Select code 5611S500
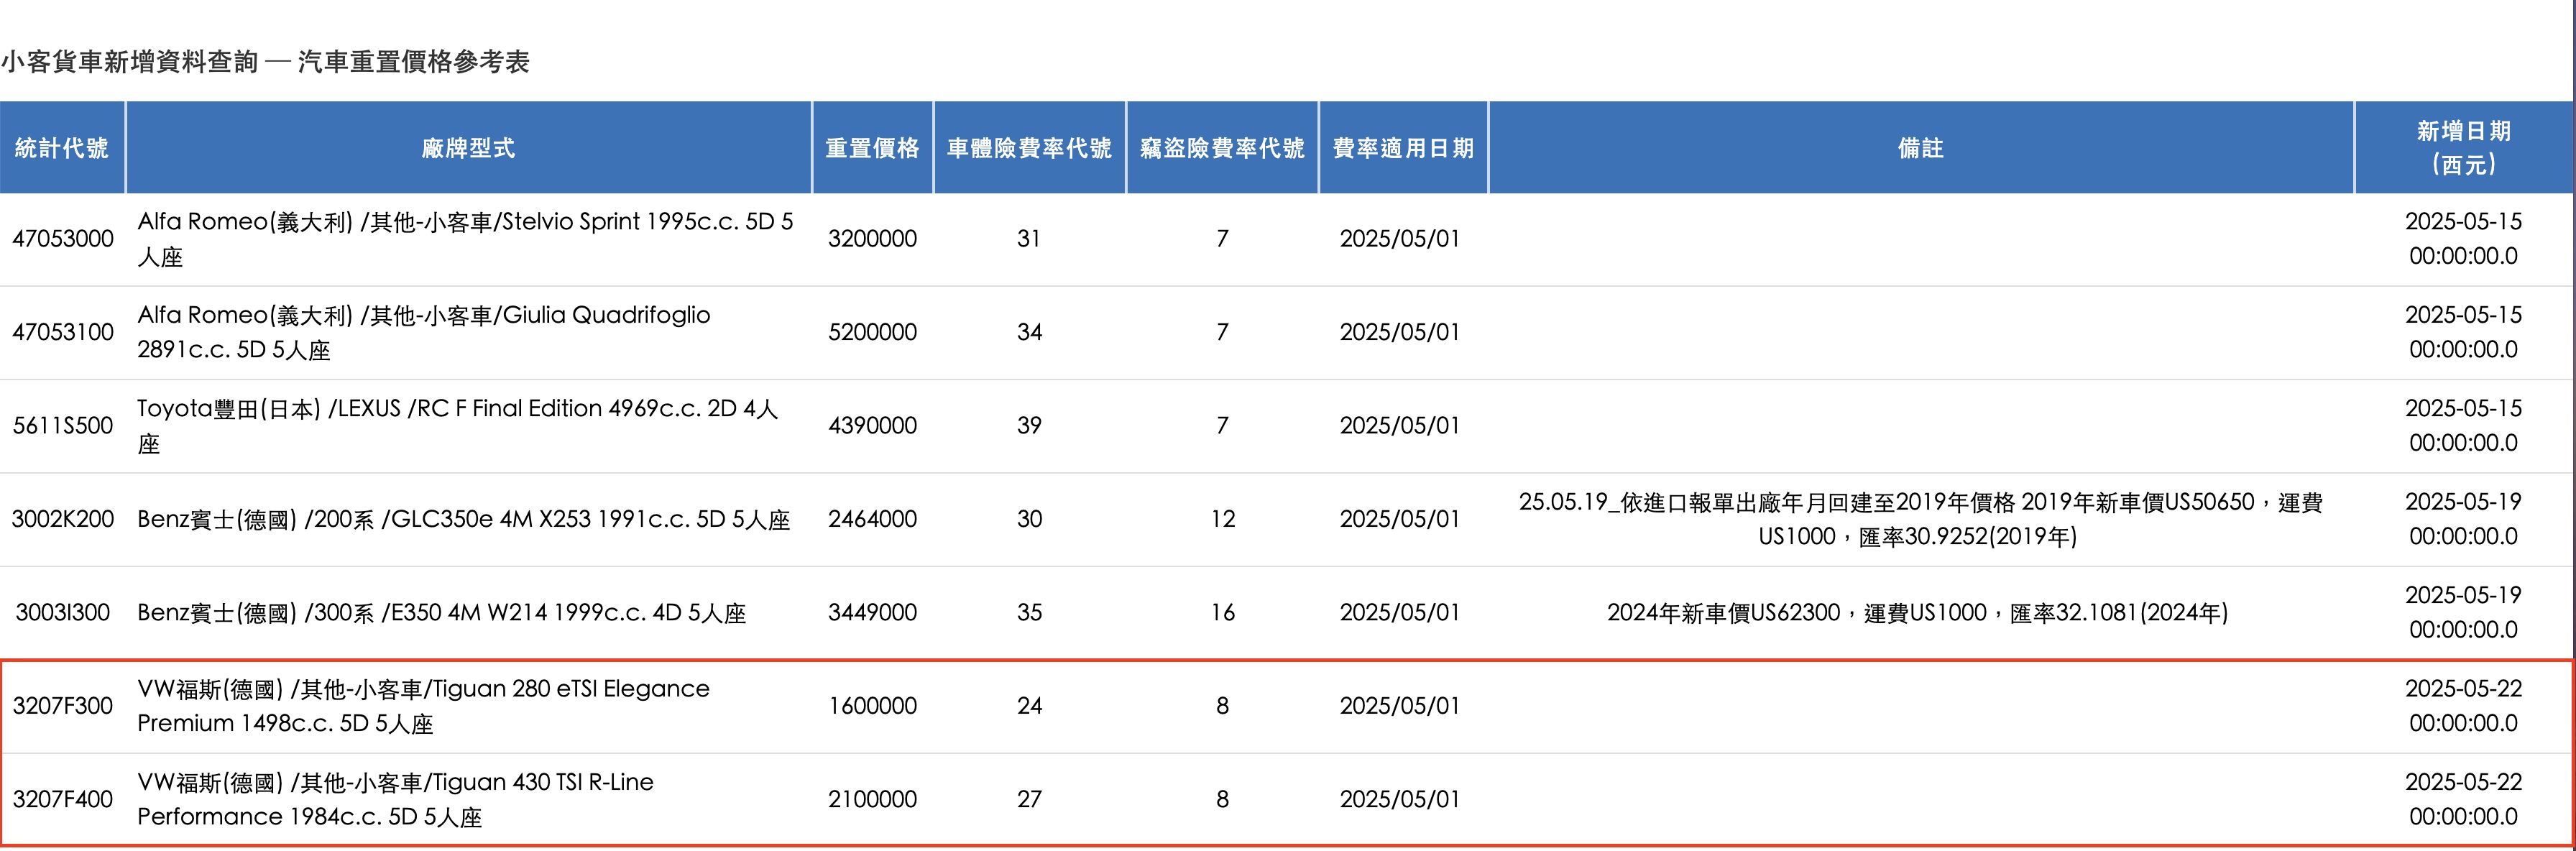Viewport: 2576px width, 851px height. click(x=63, y=426)
